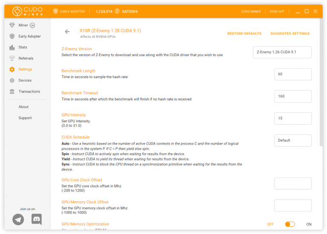Open the Miner diamond icon

pos(12,25)
